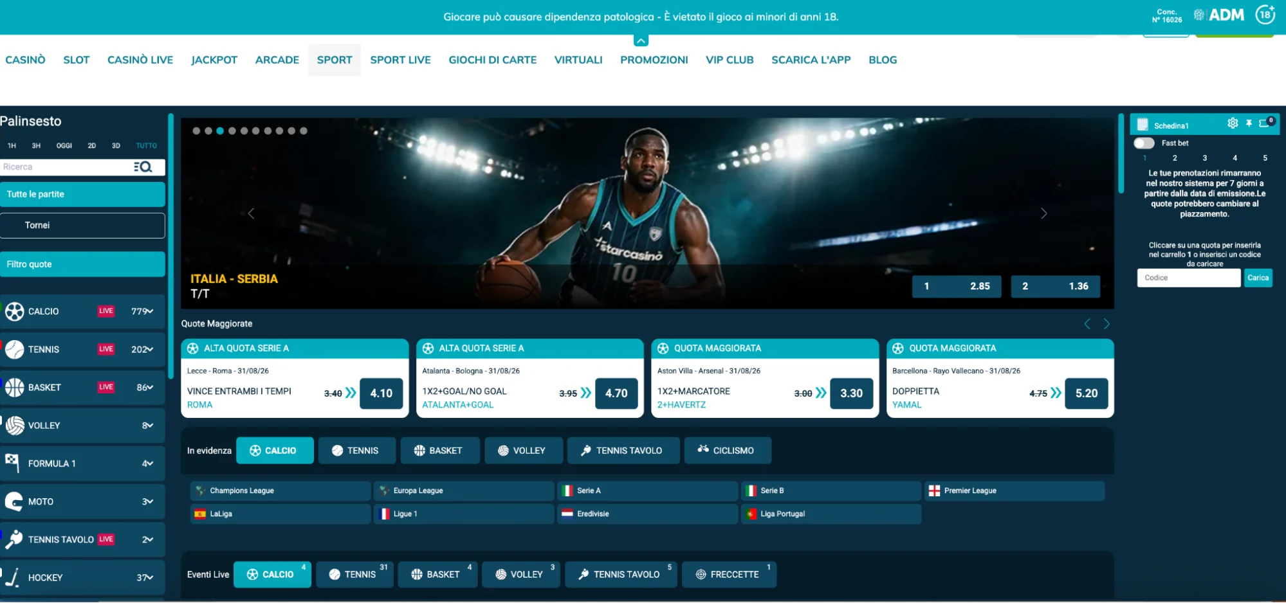Click the Codice input field

click(1188, 278)
